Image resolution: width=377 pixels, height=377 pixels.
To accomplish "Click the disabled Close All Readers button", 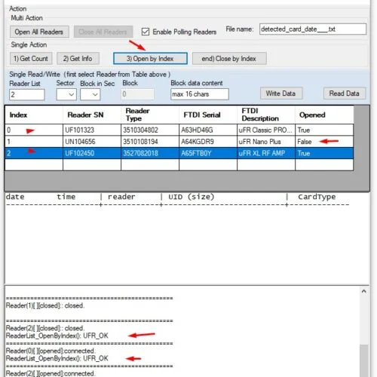I will [x=103, y=32].
